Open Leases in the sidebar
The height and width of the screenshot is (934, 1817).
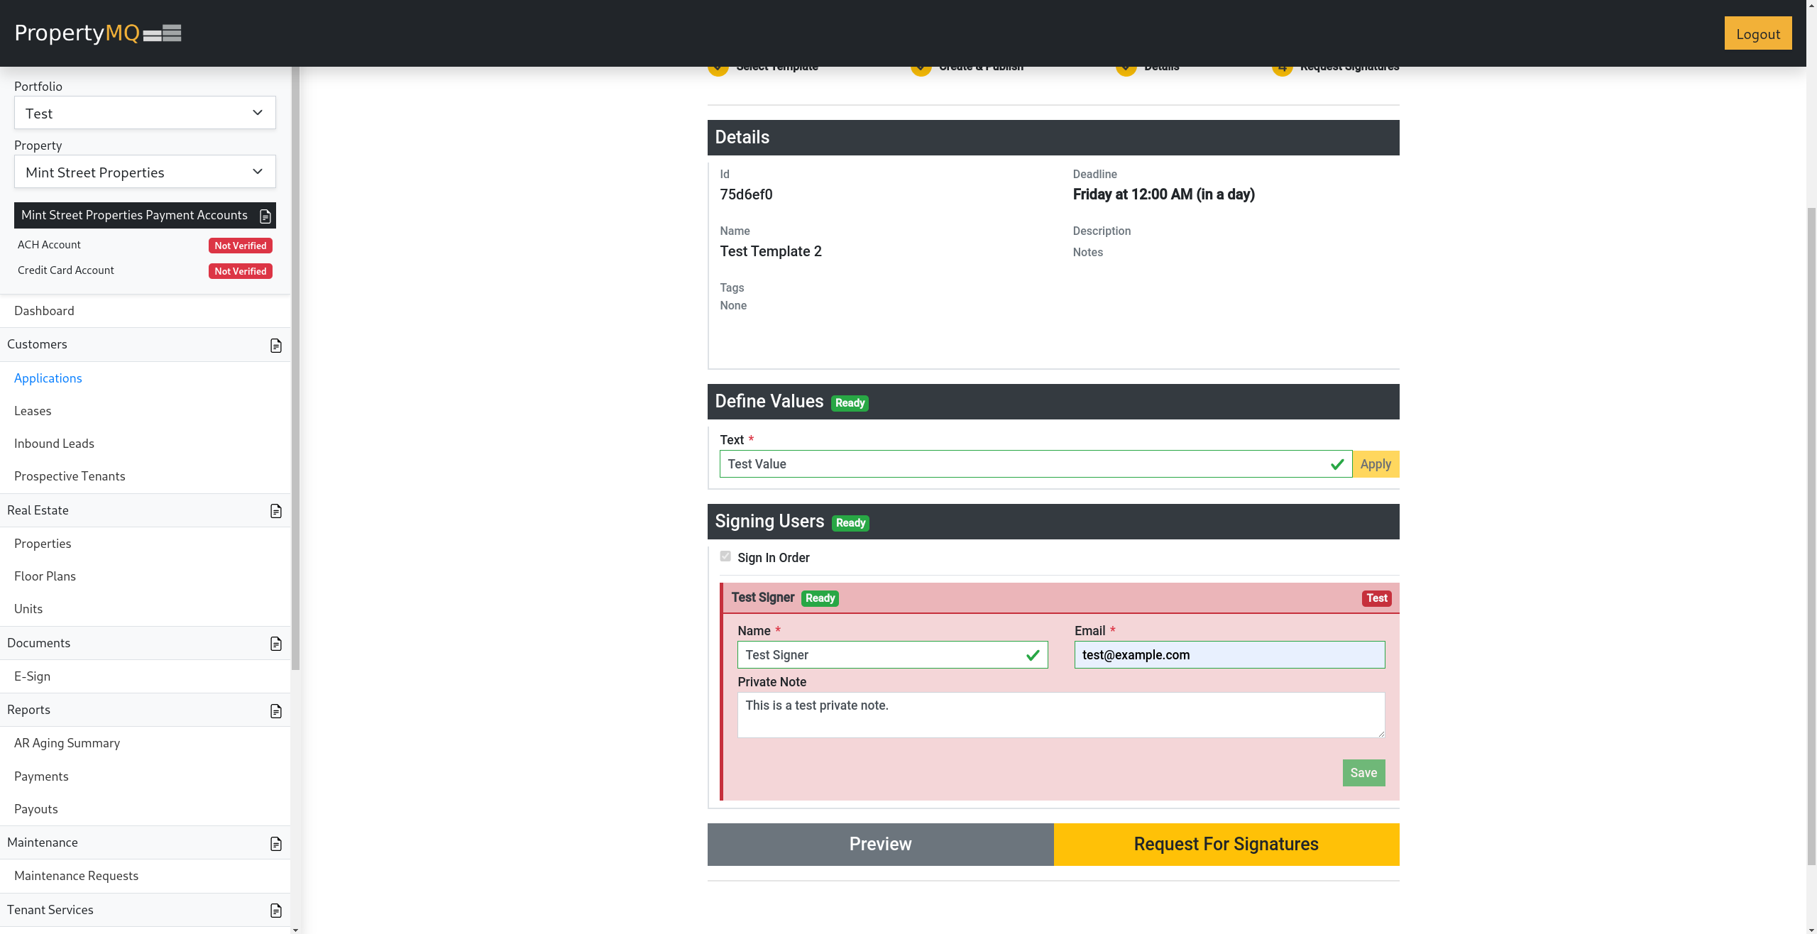(33, 411)
